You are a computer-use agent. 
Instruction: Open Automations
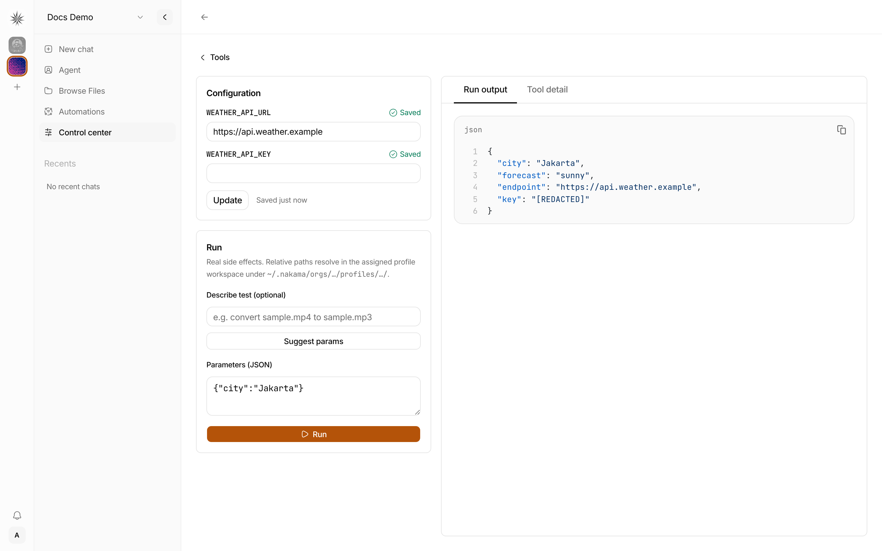pos(107,111)
